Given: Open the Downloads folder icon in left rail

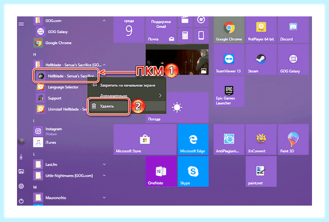Looking at the screenshot, I should click(x=21, y=156).
